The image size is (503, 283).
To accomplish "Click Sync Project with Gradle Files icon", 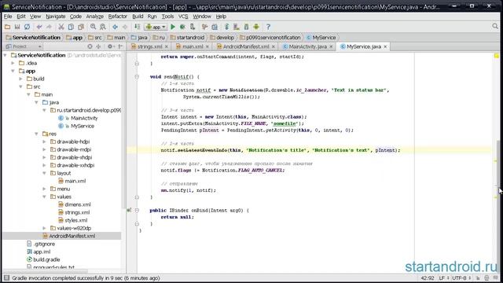I will [x=227, y=27].
